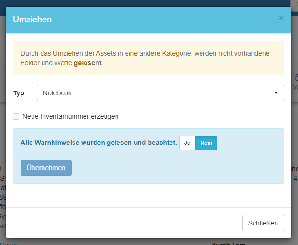The image size is (298, 245).
Task: Click the Umziehen dialog title
Action: click(x=32, y=20)
